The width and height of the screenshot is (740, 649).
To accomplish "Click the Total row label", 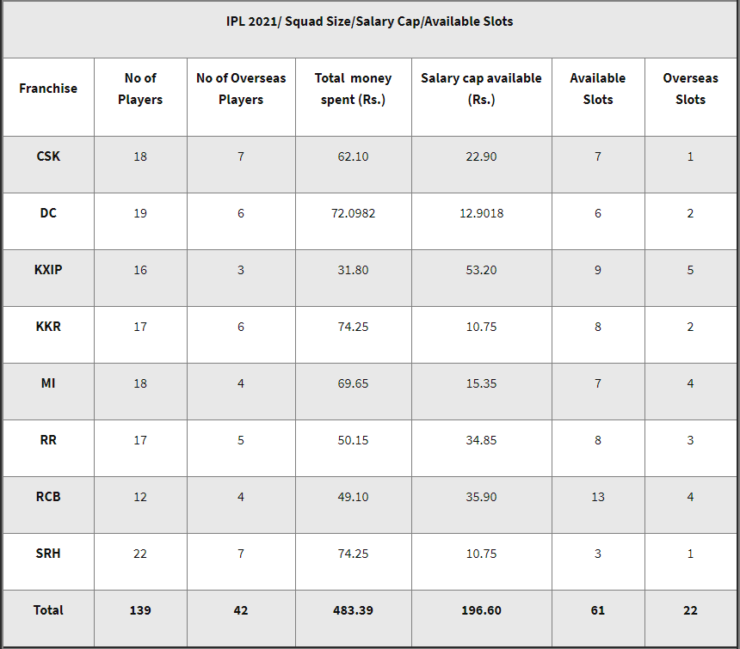I will click(x=48, y=610).
